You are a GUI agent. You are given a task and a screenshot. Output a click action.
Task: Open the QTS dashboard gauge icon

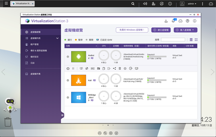211,4
